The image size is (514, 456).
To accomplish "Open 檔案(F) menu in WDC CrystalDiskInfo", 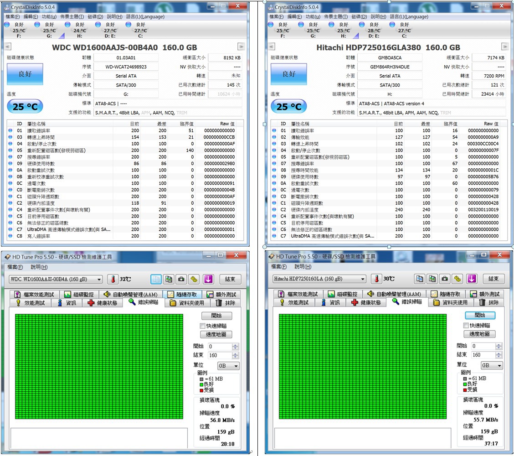I will tap(13, 16).
